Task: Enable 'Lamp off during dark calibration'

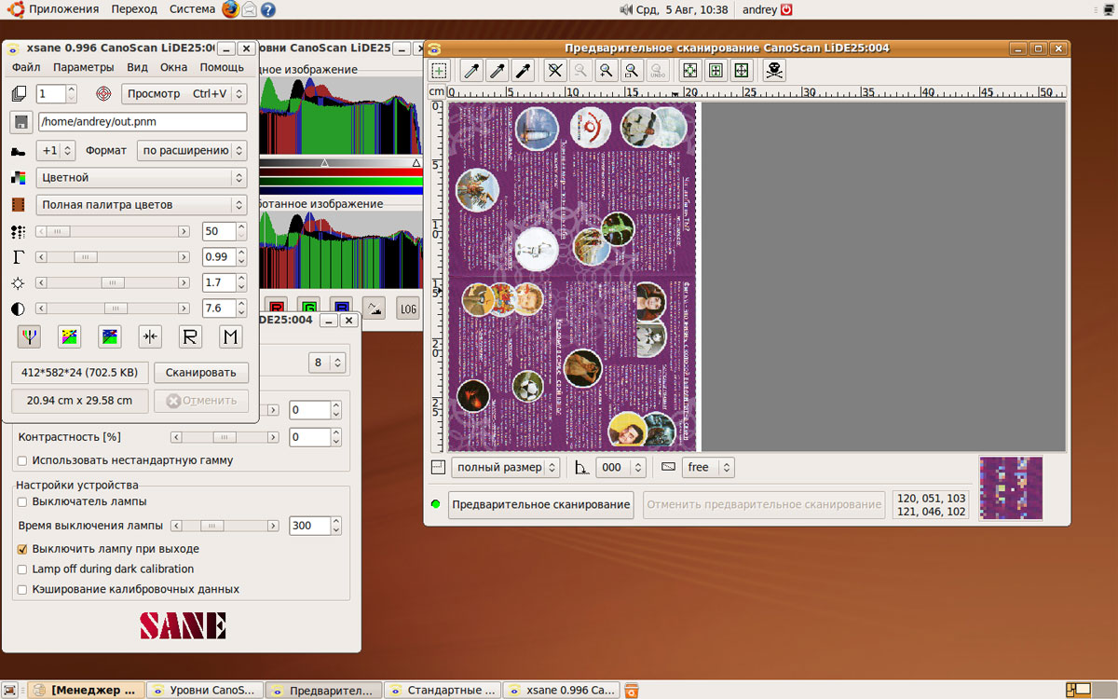Action: [x=22, y=569]
